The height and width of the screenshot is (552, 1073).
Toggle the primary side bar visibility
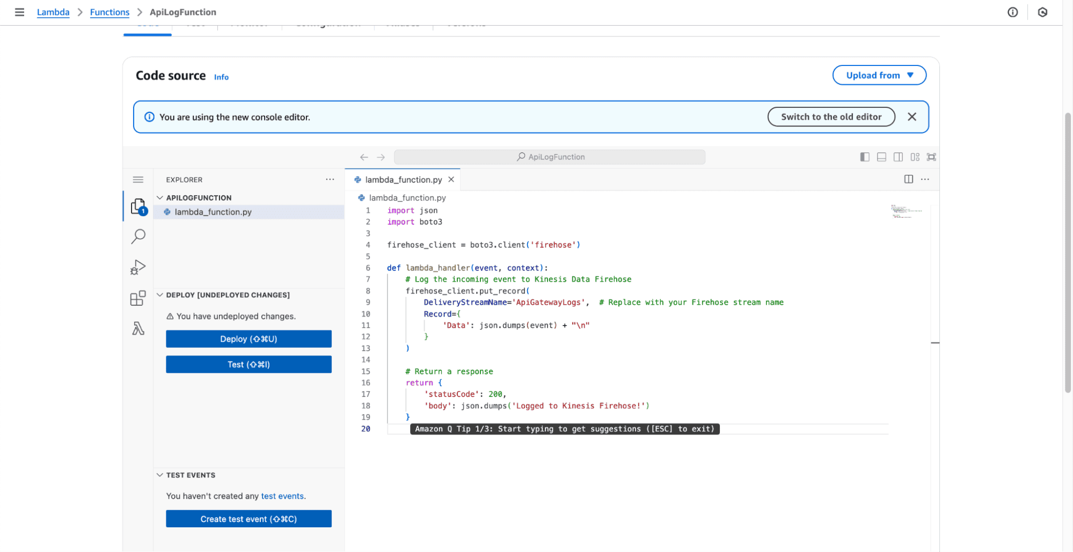click(864, 157)
